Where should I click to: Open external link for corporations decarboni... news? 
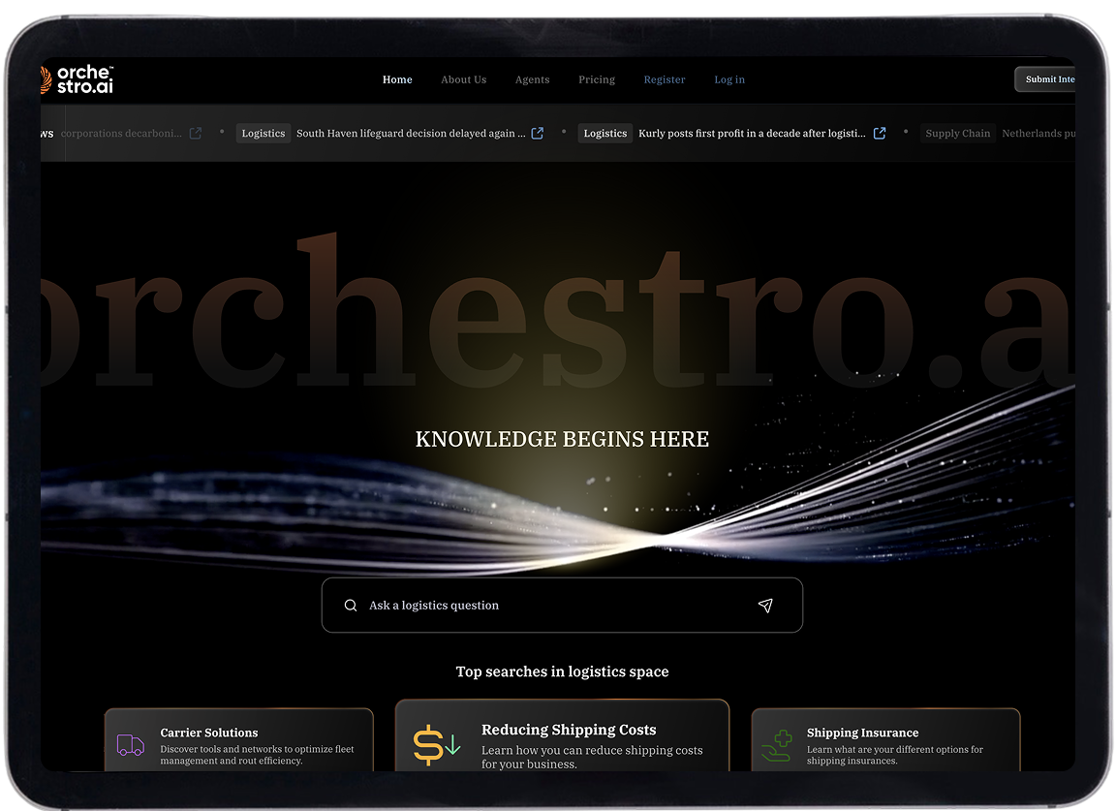point(196,133)
